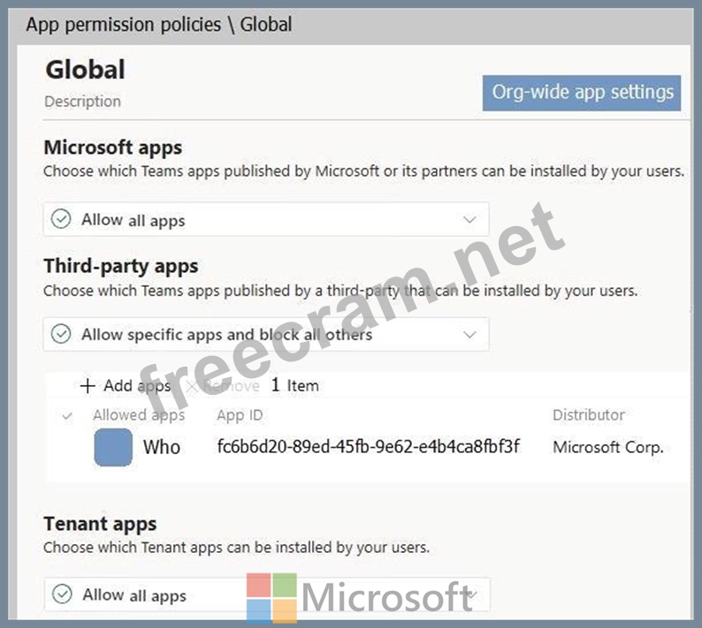Sort by the Allowed apps column header
This screenshot has width=702, height=628.
[x=139, y=415]
